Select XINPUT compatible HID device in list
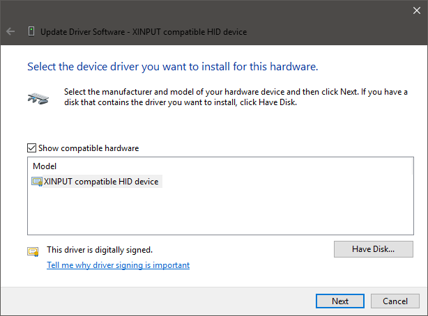Screen dimensions: 428x316 (97, 182)
